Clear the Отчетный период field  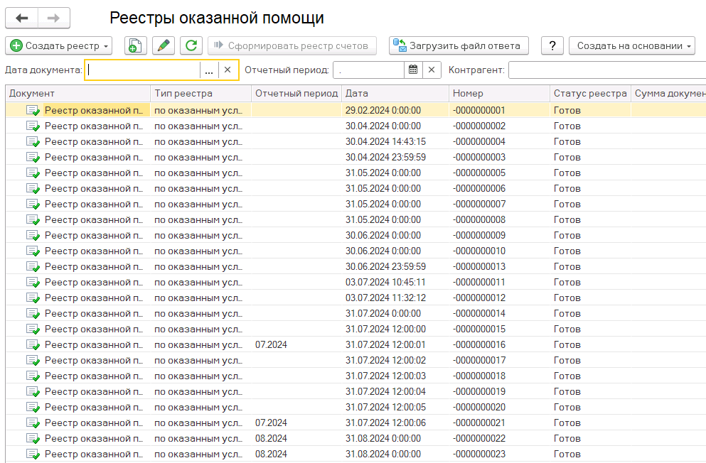pos(432,70)
